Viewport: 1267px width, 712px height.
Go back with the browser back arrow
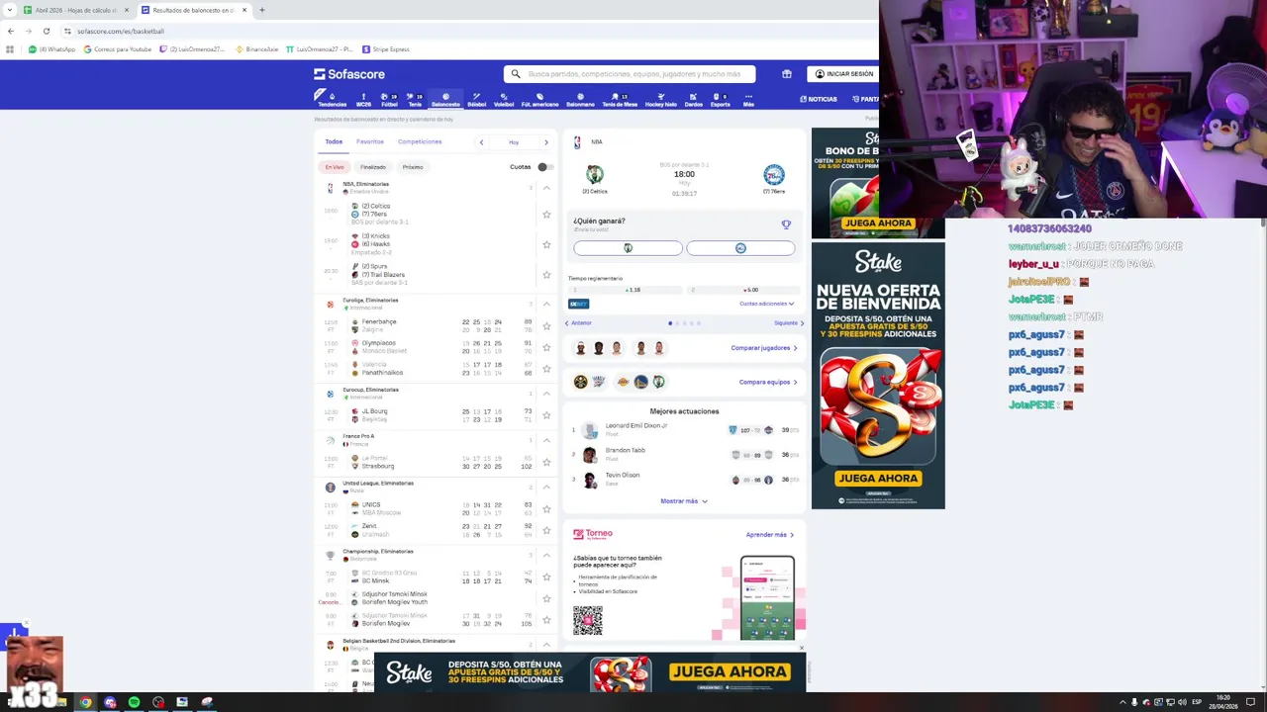tap(10, 31)
